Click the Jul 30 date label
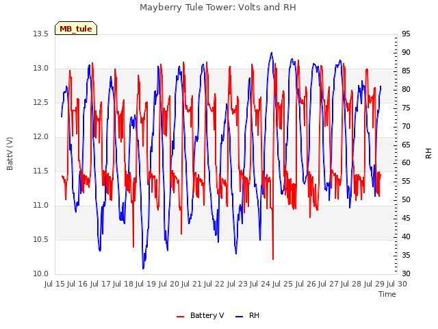Screen dimensions: 438x329 click(397, 284)
